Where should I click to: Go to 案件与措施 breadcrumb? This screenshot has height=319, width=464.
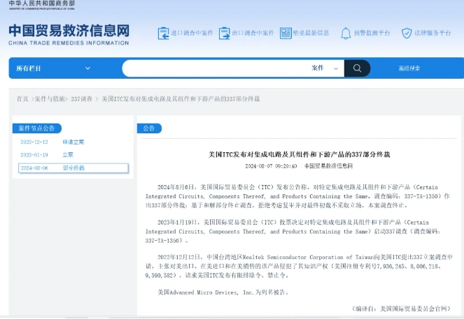50,99
